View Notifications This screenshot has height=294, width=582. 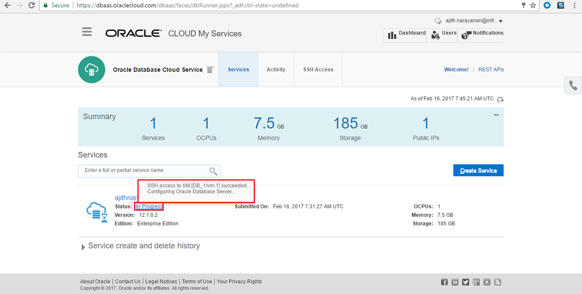point(481,35)
